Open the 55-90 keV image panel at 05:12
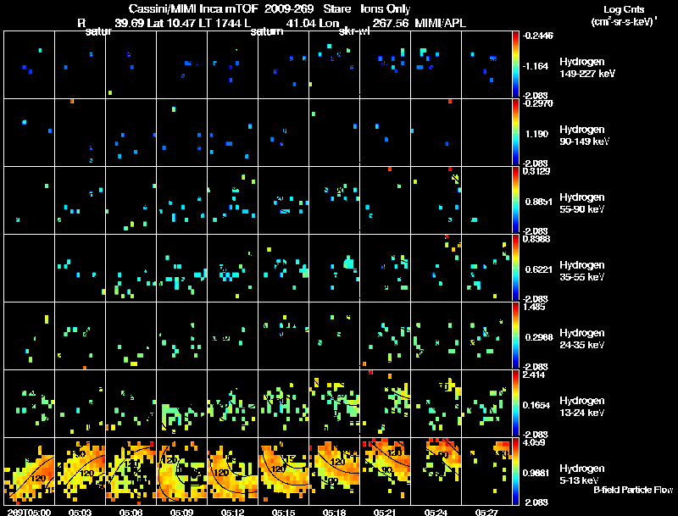Image resolution: width=678 pixels, height=516 pixels. (232, 200)
